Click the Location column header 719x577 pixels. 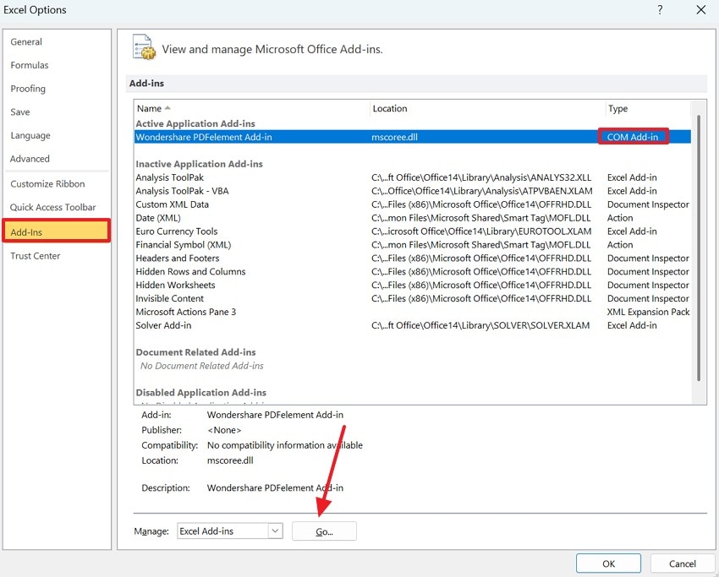487,108
